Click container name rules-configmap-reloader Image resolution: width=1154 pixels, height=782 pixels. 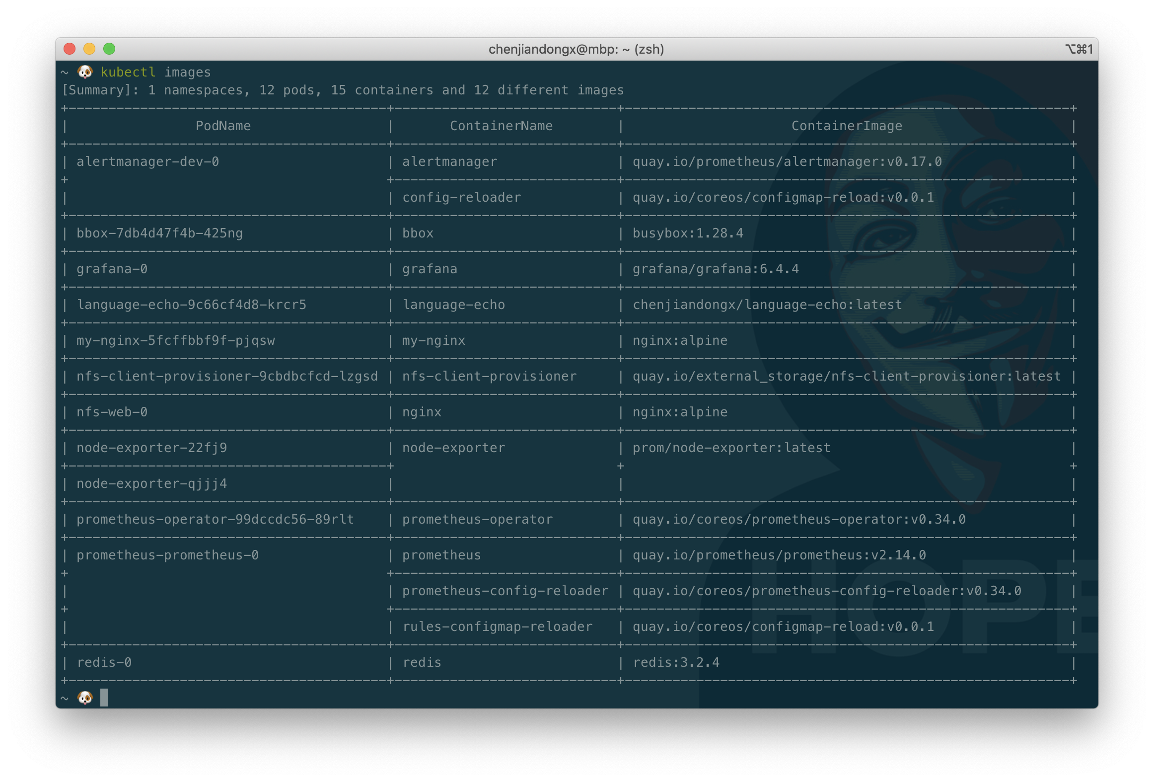pos(498,627)
